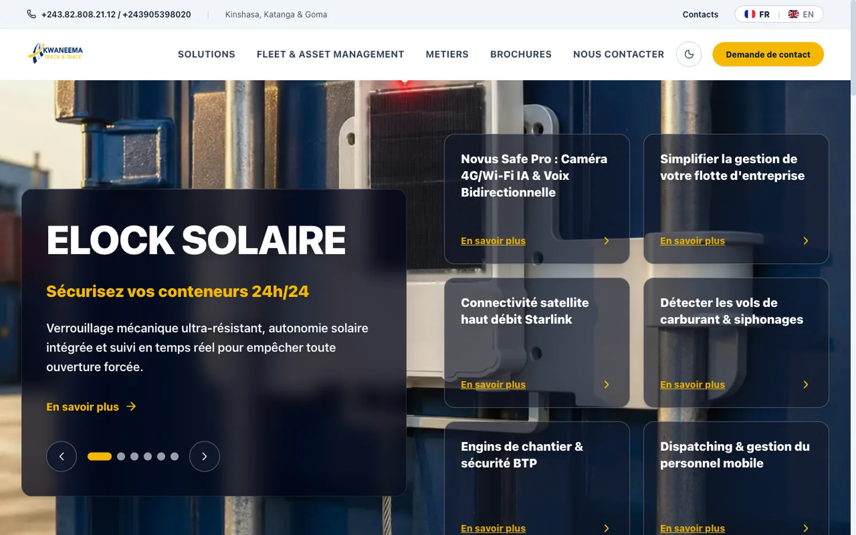
Task: Jump to the third carousel dot
Action: (x=134, y=456)
